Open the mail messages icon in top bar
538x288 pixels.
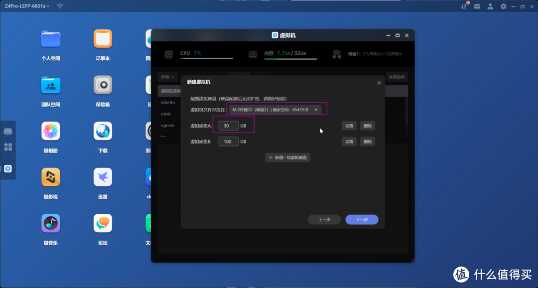(477, 6)
